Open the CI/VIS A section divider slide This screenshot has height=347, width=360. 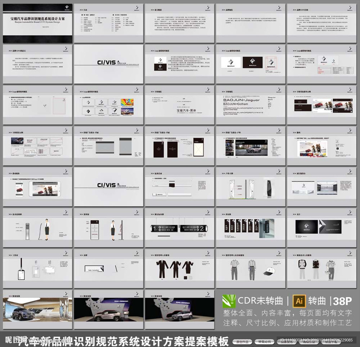pyautogui.click(x=108, y=64)
